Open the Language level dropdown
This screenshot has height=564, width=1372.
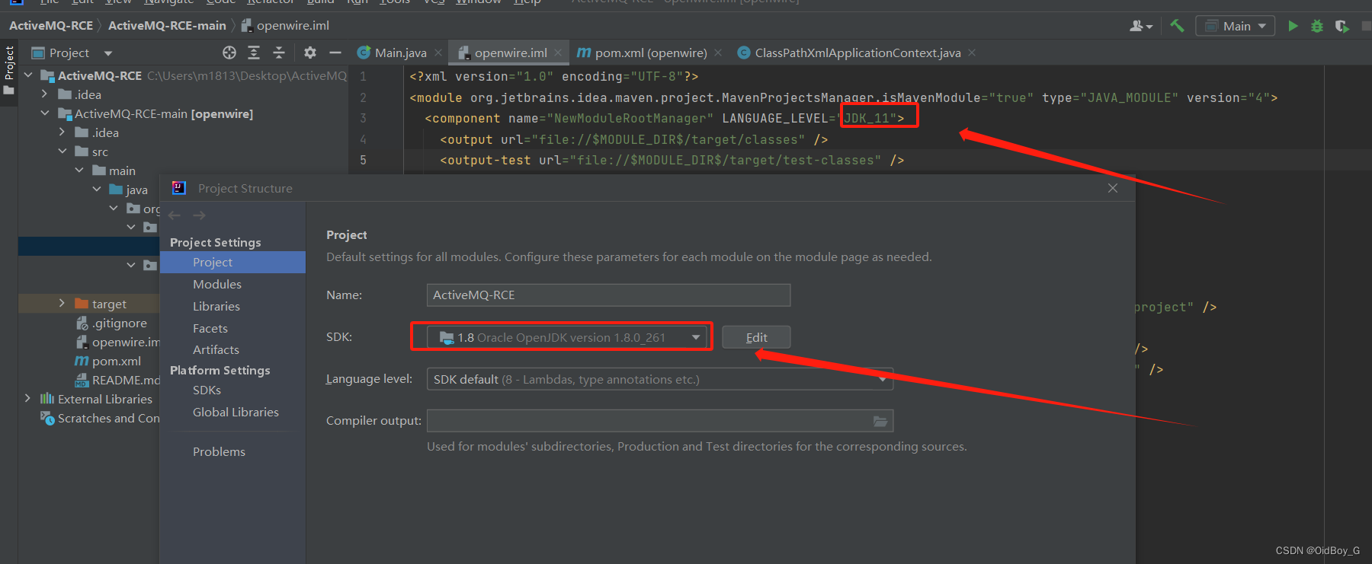(x=660, y=379)
